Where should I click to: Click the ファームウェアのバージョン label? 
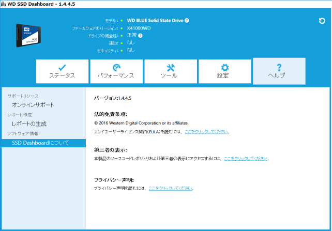95,28
